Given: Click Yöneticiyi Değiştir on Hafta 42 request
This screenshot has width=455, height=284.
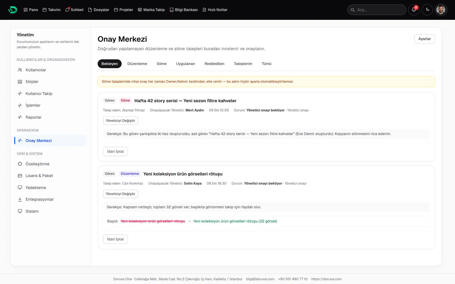Looking at the screenshot, I should (121, 121).
